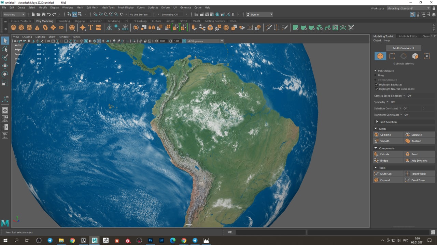
Task: Open the Workspace dropdown
Action: tap(408, 8)
